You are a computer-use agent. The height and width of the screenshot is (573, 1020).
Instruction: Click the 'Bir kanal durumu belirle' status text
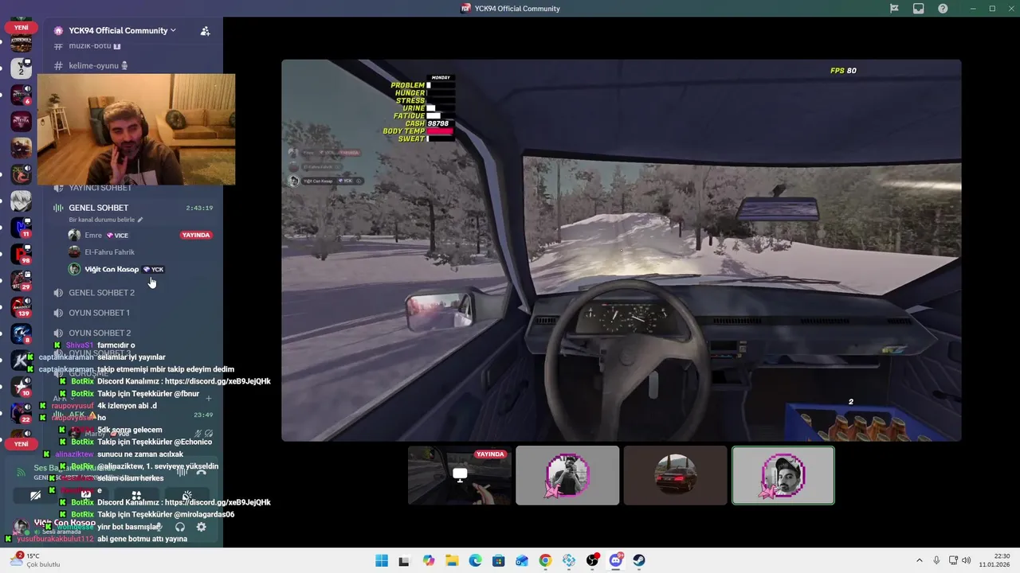tap(105, 220)
